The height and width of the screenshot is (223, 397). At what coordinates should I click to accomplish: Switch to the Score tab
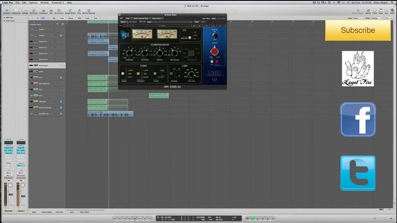pyautogui.click(x=72, y=212)
